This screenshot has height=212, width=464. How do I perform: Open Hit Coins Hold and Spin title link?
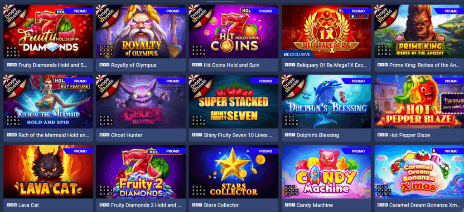232,65
